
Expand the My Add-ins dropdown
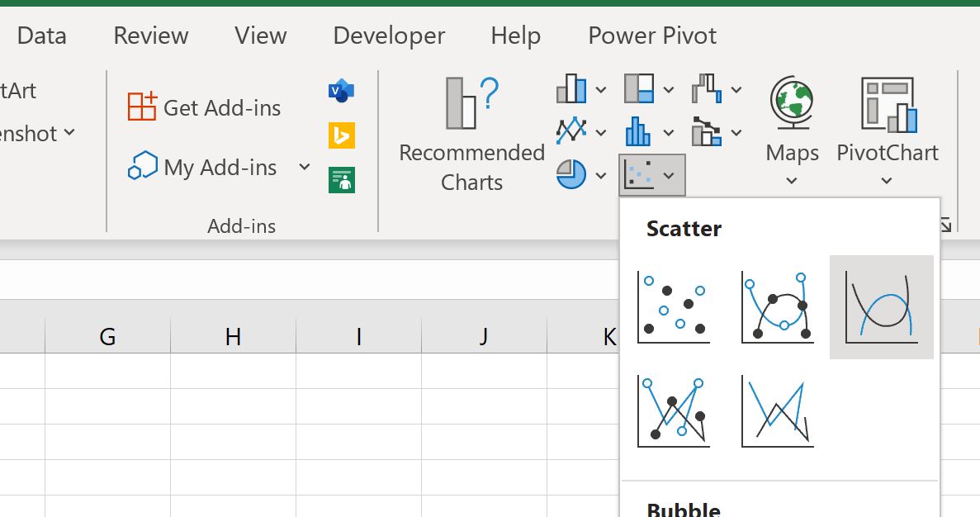(x=304, y=167)
